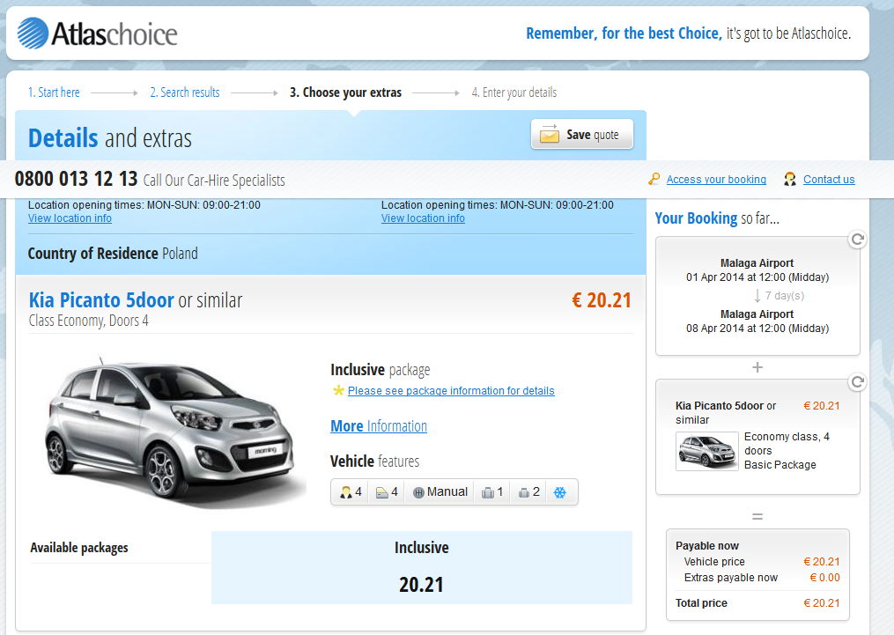Click the key icon beside Access your booking

[x=654, y=179]
